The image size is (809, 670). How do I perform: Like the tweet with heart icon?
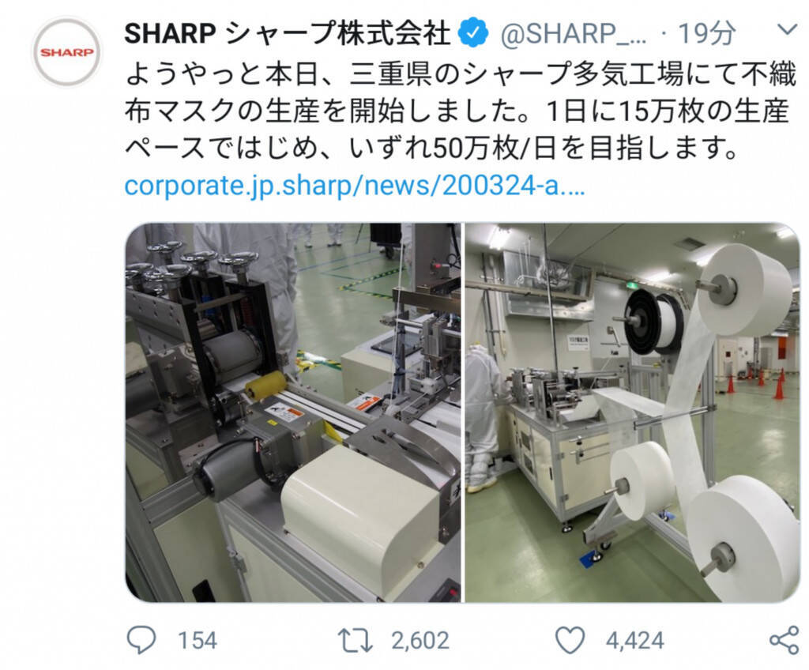(x=570, y=640)
